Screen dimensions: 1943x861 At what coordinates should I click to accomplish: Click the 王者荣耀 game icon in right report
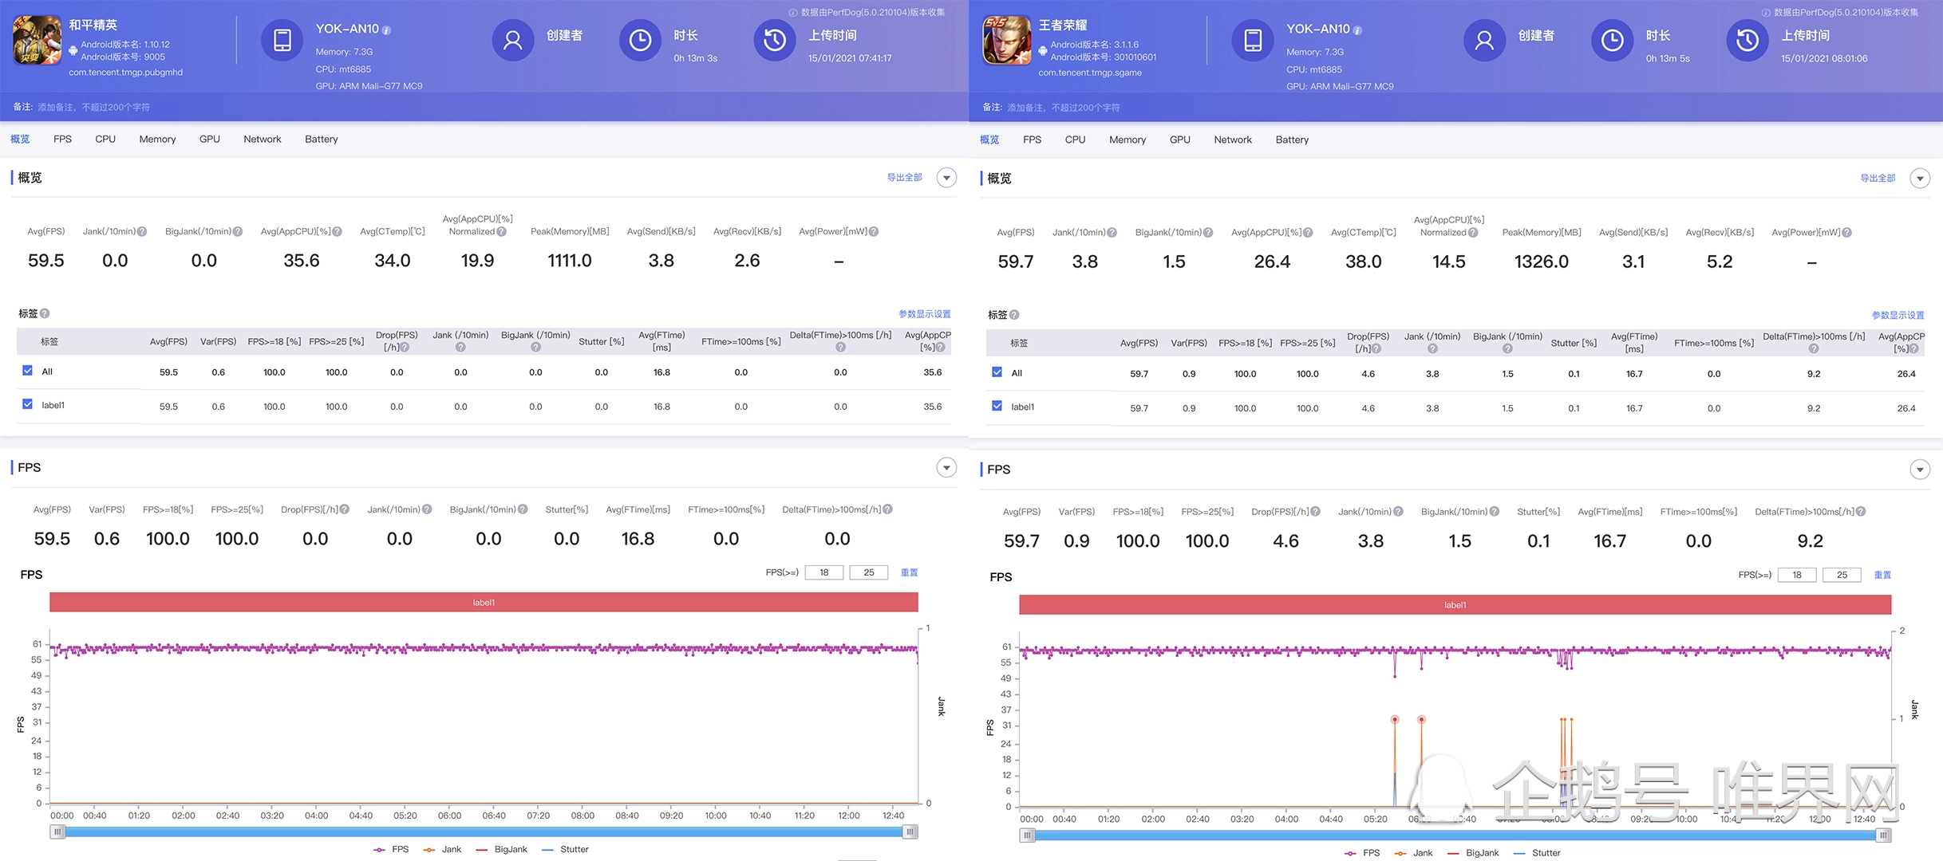click(1006, 41)
